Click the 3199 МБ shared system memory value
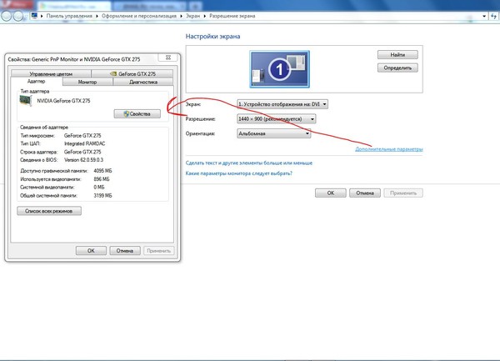This screenshot has height=361, width=500. pos(102,195)
